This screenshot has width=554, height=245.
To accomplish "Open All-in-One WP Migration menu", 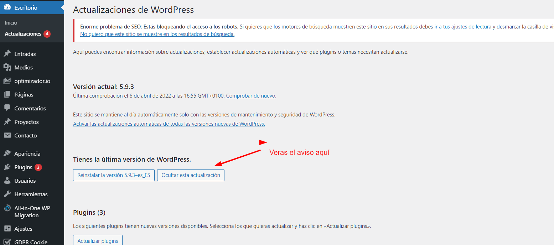I will [32, 212].
